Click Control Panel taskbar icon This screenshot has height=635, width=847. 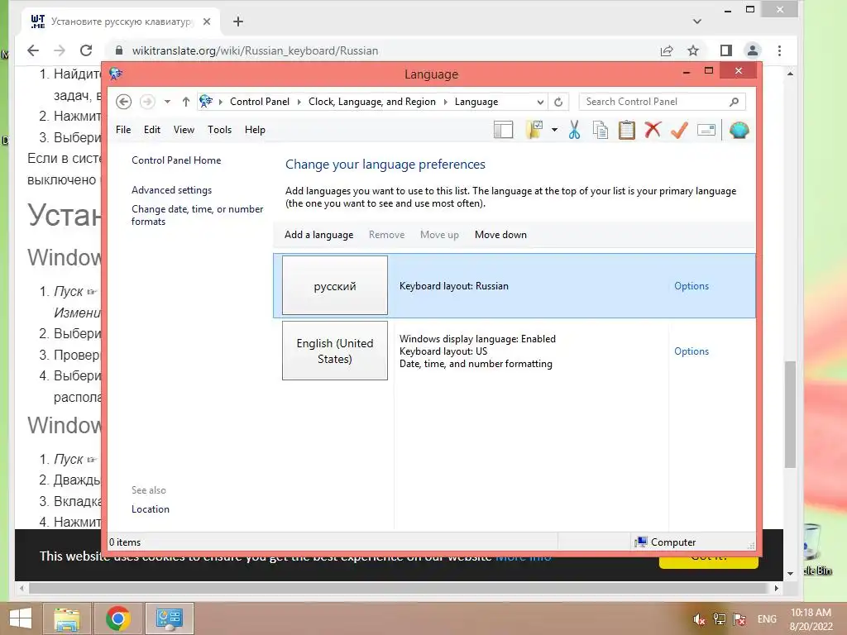tap(170, 618)
